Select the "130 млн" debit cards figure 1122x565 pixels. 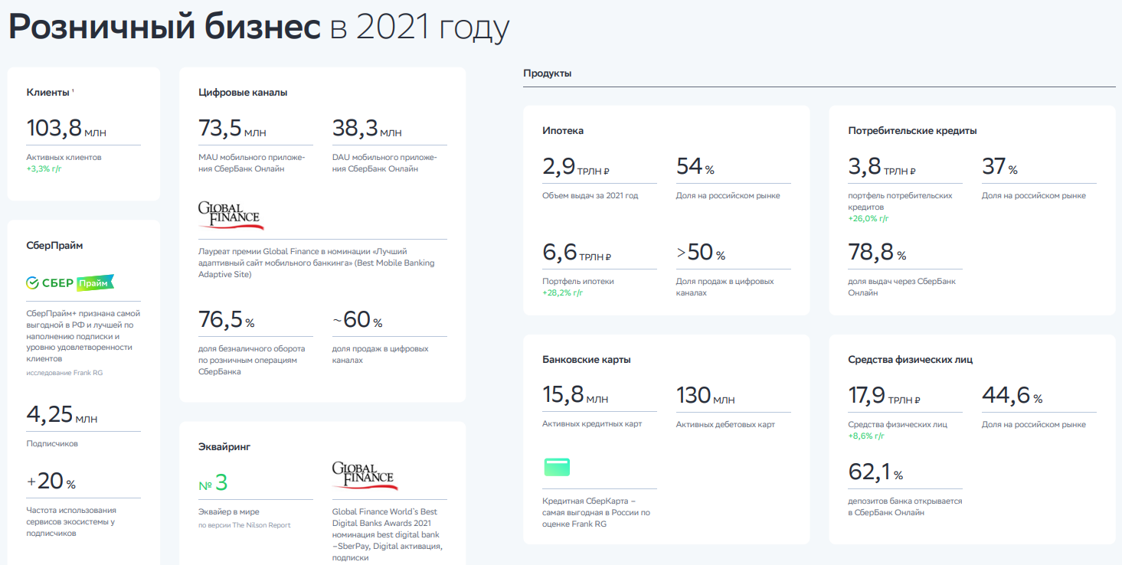pos(705,396)
